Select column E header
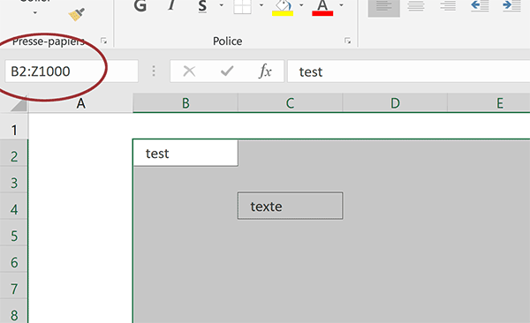The height and width of the screenshot is (323, 530). 488,103
